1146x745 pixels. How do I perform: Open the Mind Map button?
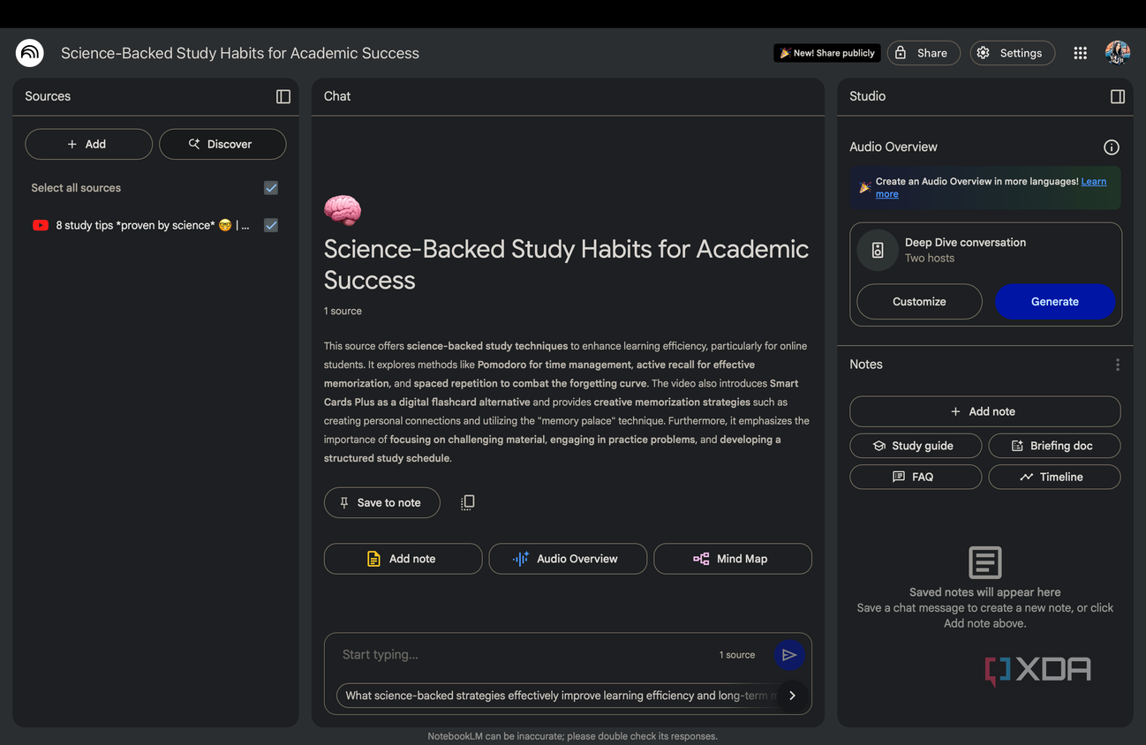click(733, 559)
